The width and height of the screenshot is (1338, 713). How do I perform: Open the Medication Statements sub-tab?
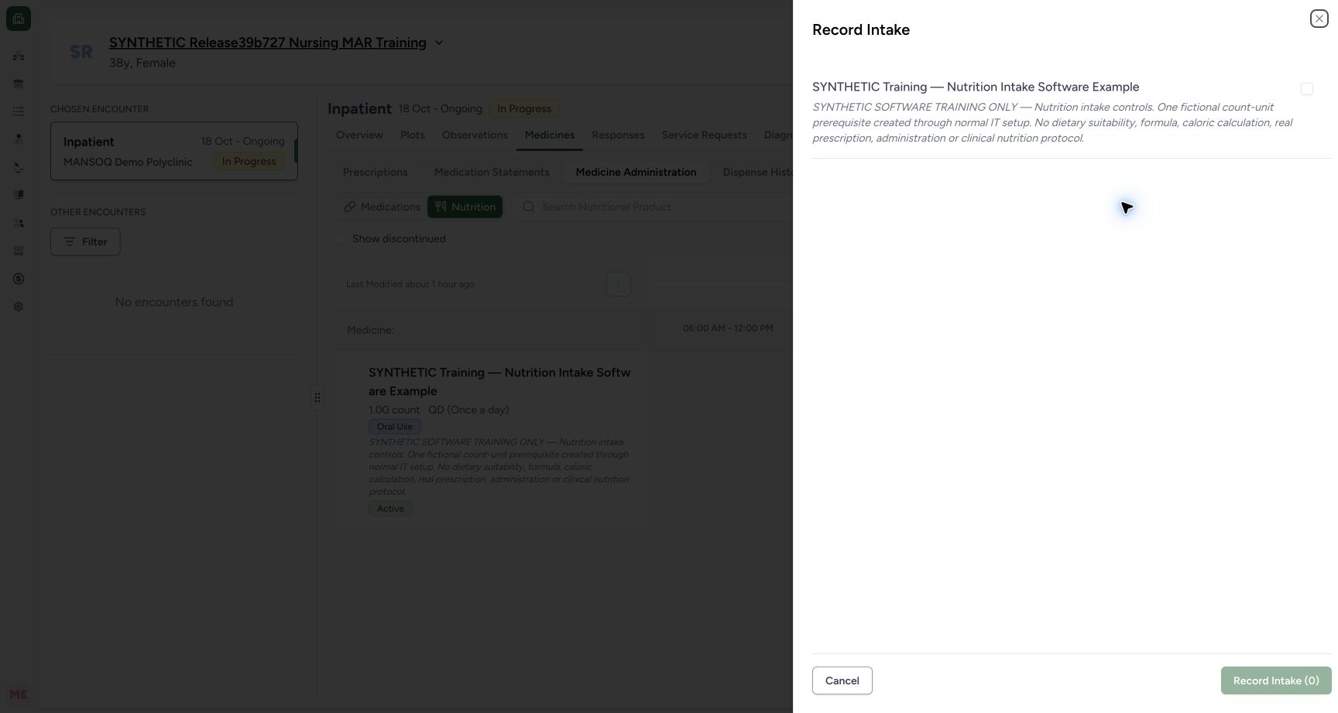click(492, 172)
